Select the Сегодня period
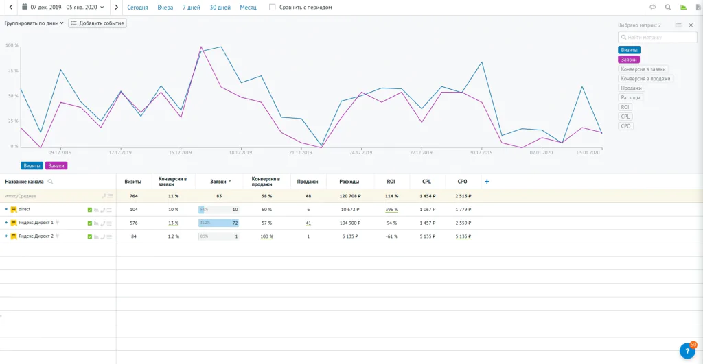Viewport: 703px width, 364px height. 137,8
